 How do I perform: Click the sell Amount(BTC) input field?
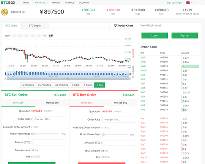49,142
